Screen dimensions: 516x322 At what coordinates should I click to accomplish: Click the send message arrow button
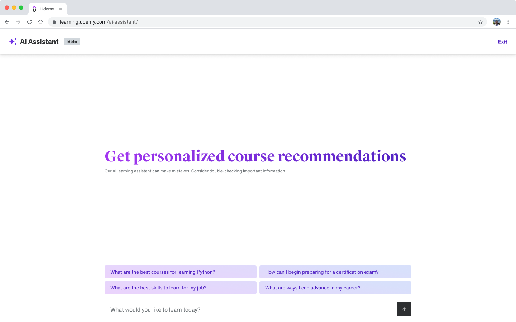pyautogui.click(x=404, y=309)
